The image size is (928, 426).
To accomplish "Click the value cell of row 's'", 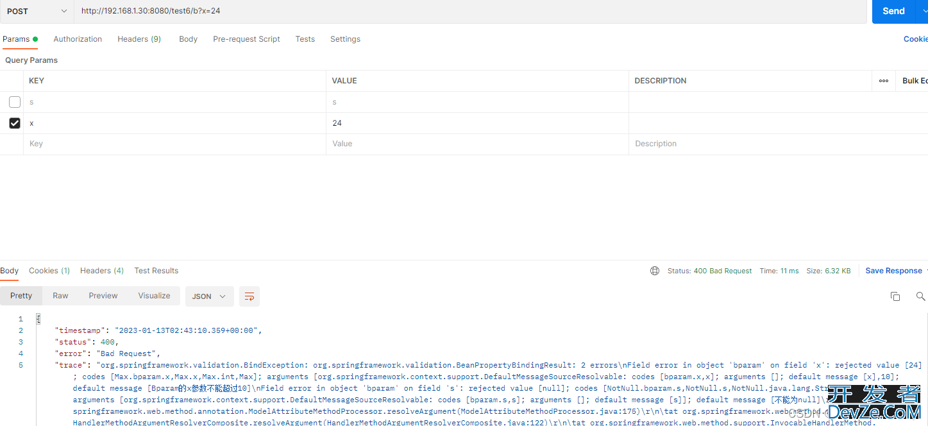I will point(477,102).
